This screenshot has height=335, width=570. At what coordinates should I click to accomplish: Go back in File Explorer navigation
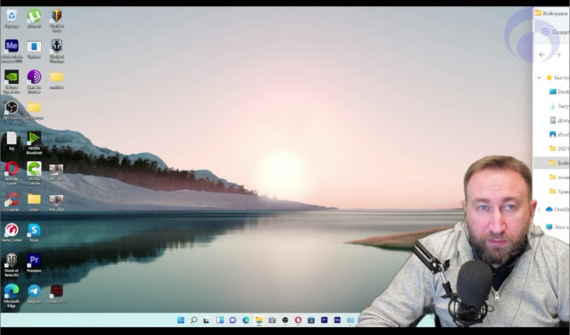tap(542, 54)
